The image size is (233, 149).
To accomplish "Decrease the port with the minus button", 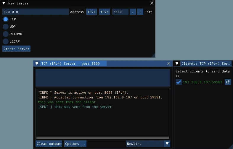I will pyautogui.click(x=133, y=12).
